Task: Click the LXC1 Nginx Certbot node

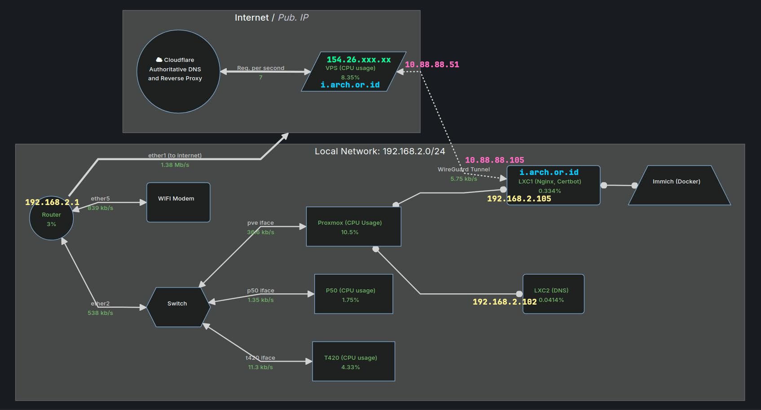Action: 553,185
